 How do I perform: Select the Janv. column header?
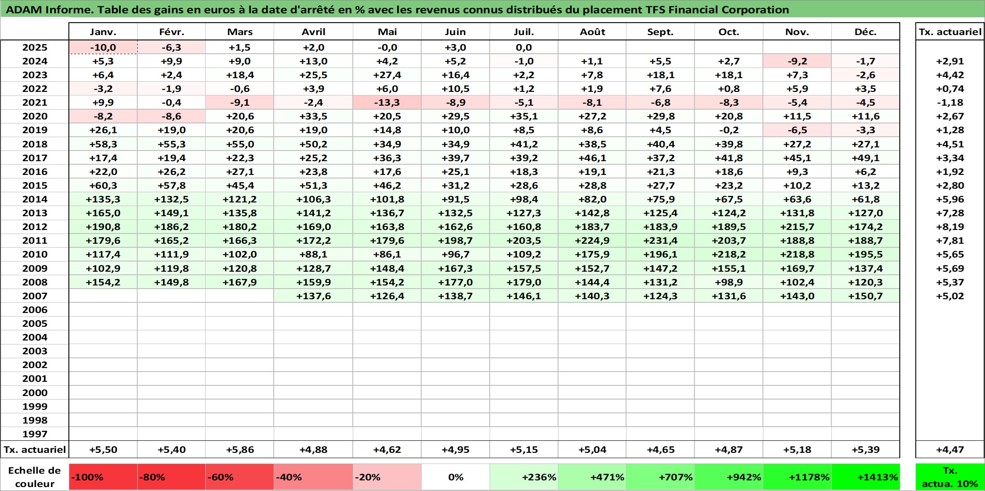pyautogui.click(x=103, y=32)
